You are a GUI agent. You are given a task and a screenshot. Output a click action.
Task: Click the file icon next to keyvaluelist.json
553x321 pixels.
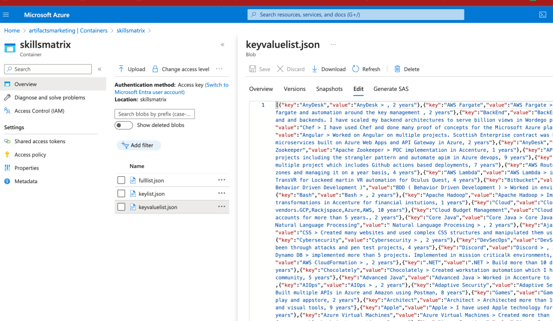[133, 207]
